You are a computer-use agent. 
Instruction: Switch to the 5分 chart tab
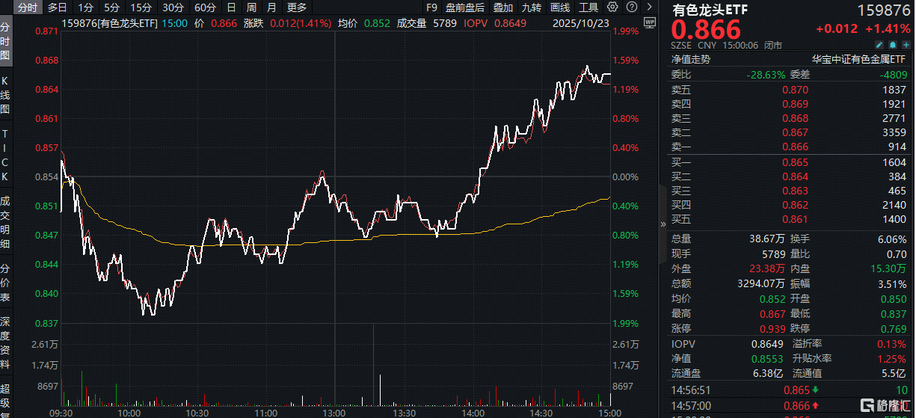click(x=111, y=7)
